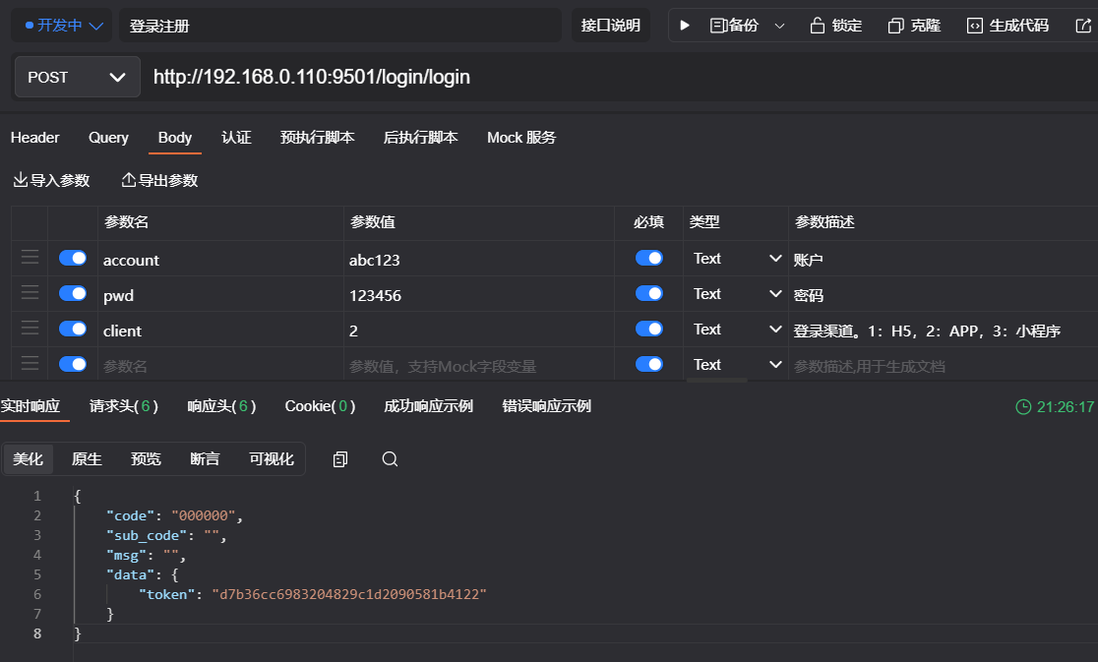This screenshot has width=1098, height=662.
Task: Click the run (play) icon in top toolbar
Action: click(685, 26)
